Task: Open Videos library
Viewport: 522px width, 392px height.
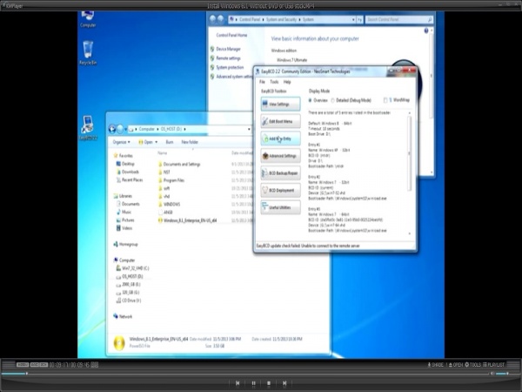Action: tap(124, 228)
